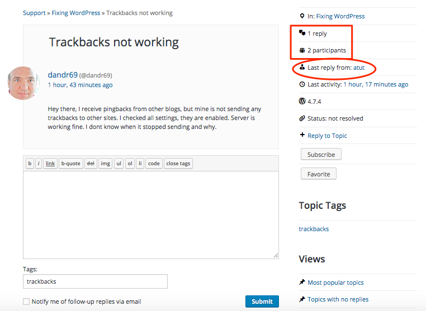
Task: Click the Subscribe button
Action: [321, 155]
